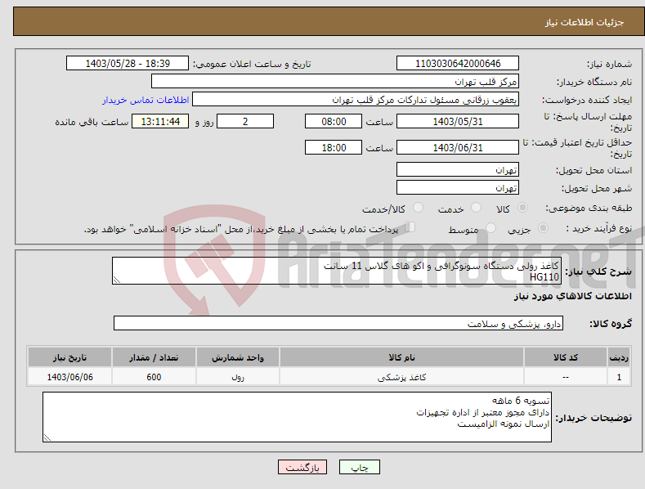Click the ردیف column header
This screenshot has height=489, width=645.
click(619, 357)
